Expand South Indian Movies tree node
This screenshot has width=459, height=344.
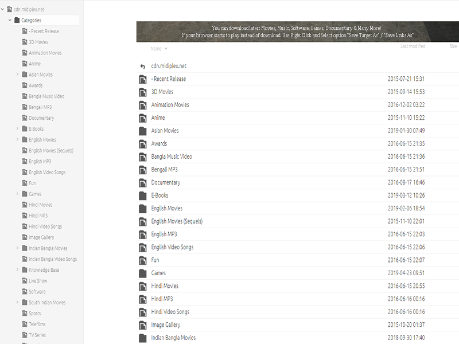(17, 303)
